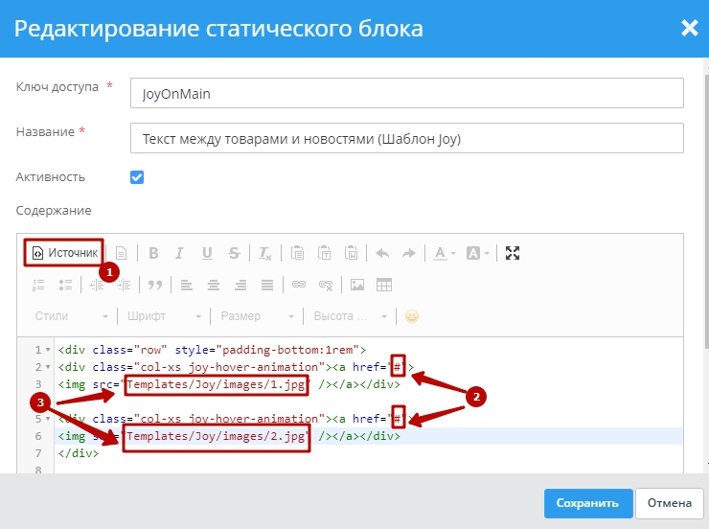Click the blockquote icon

[154, 285]
